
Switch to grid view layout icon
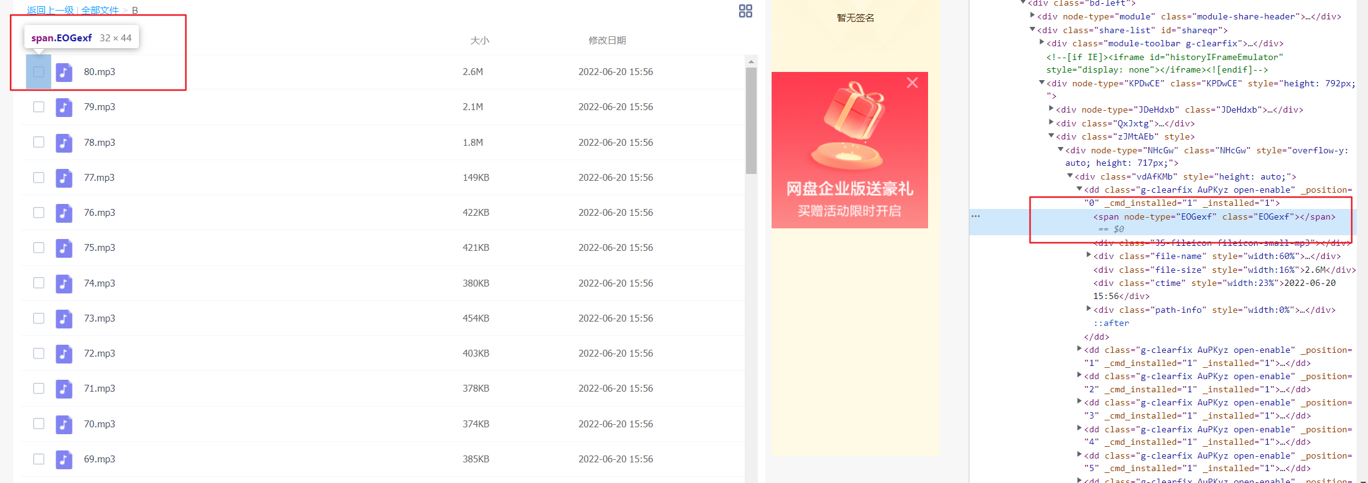pyautogui.click(x=745, y=11)
